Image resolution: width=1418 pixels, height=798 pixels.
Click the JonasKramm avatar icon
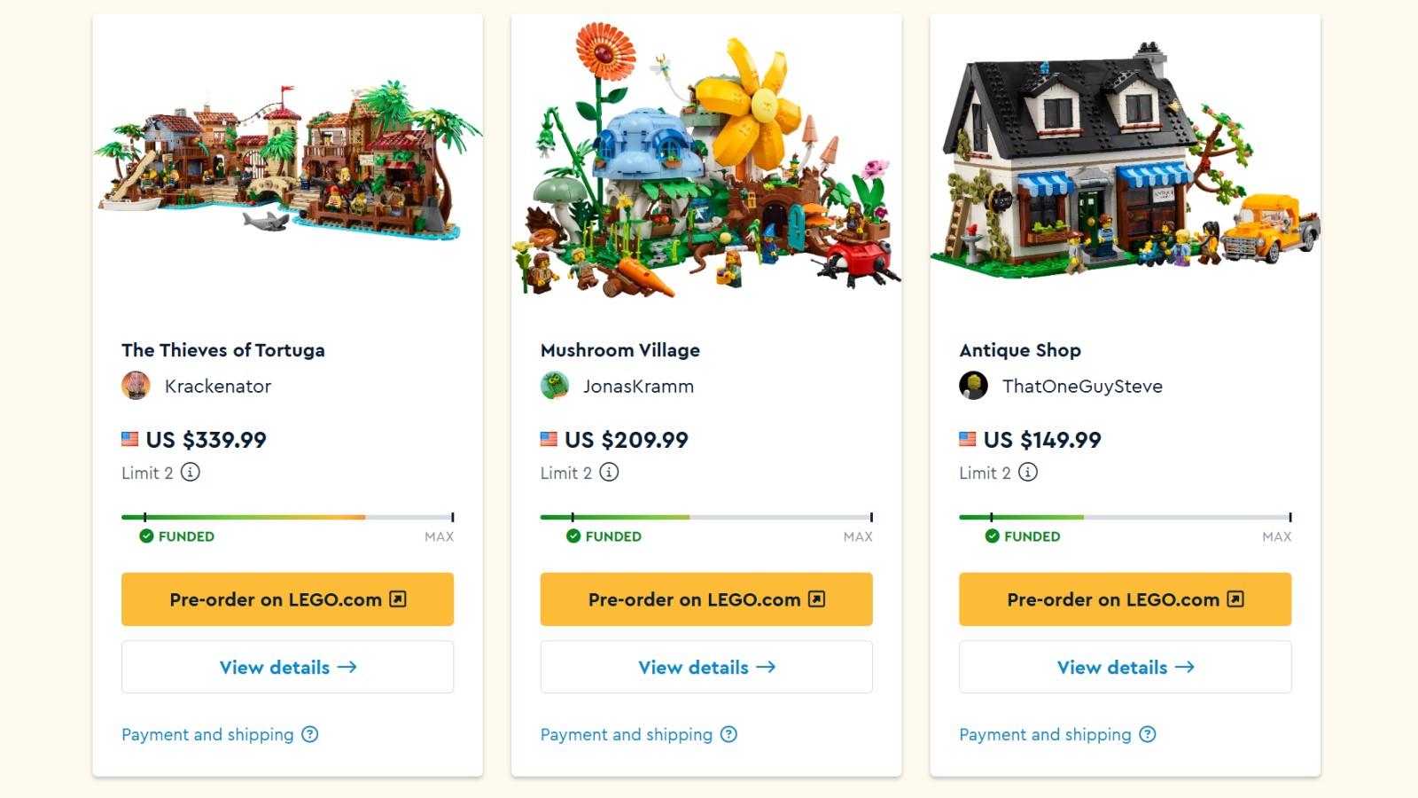[x=555, y=386]
